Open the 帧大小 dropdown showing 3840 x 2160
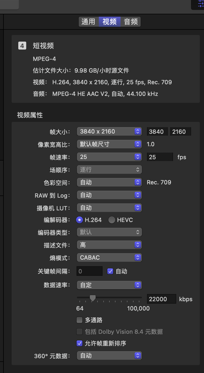Viewport: 204px width, 373px height. [x=109, y=131]
